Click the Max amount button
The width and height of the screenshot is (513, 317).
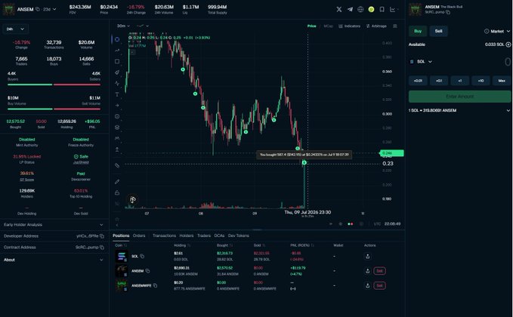pyautogui.click(x=502, y=81)
